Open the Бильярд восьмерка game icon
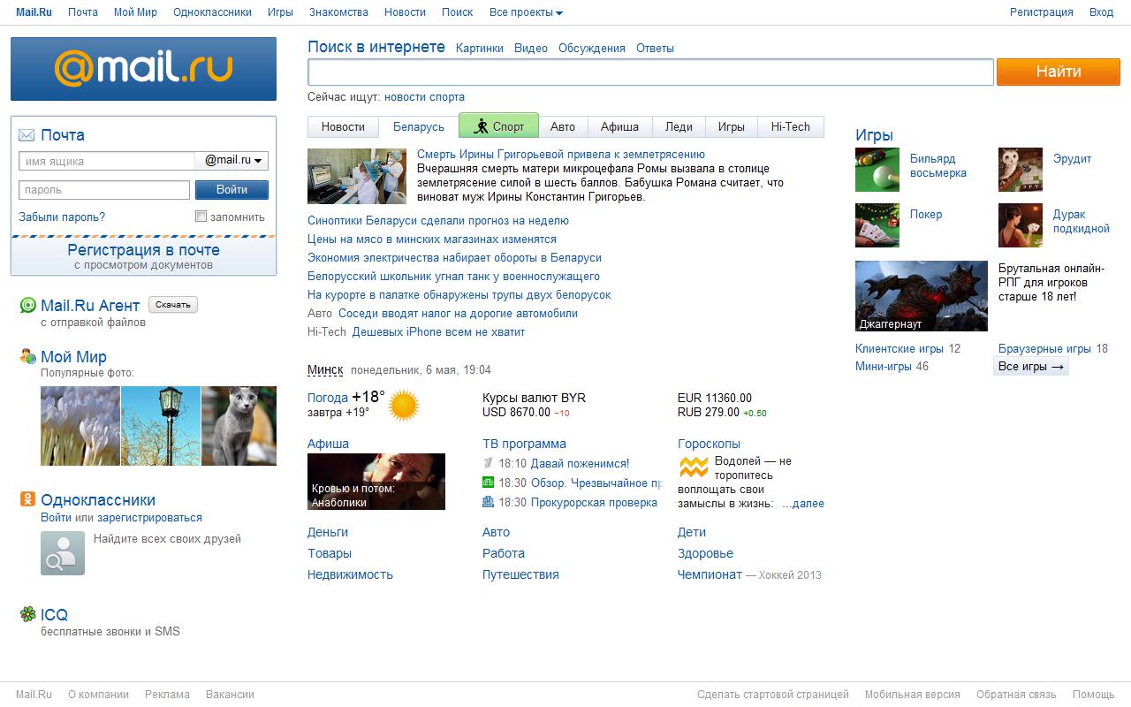The height and width of the screenshot is (707, 1131). coord(877,170)
